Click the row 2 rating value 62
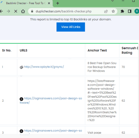The image size is (139, 138). pos(123,101)
